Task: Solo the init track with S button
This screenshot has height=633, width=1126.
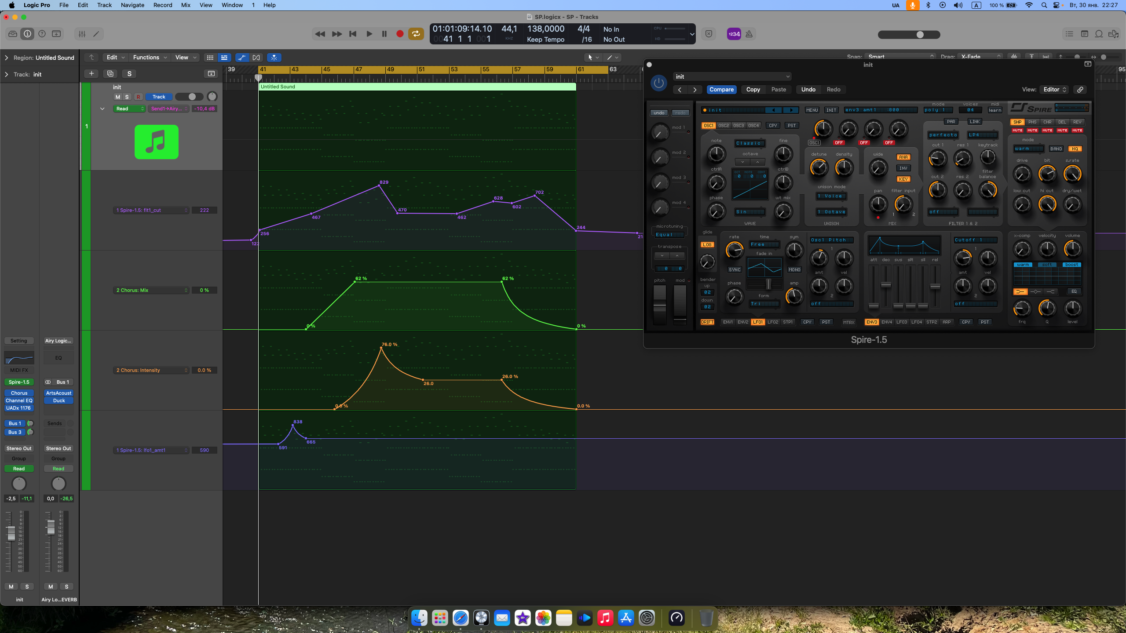Action: pos(127,97)
